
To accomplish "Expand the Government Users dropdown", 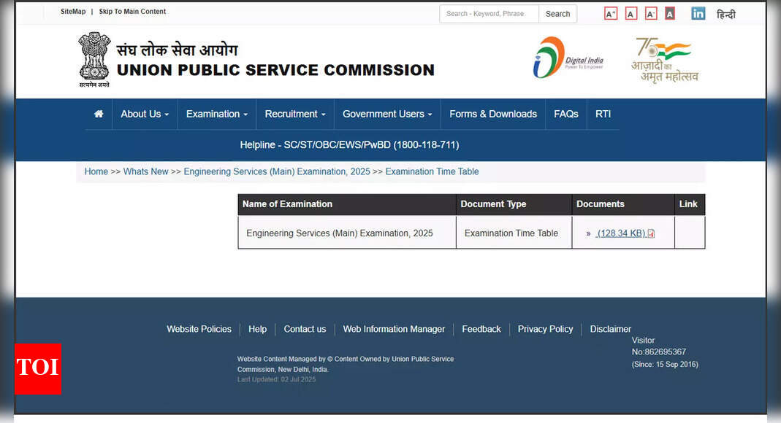I will [386, 115].
